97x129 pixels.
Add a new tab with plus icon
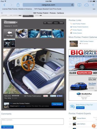pyautogui.click(x=93, y=5)
